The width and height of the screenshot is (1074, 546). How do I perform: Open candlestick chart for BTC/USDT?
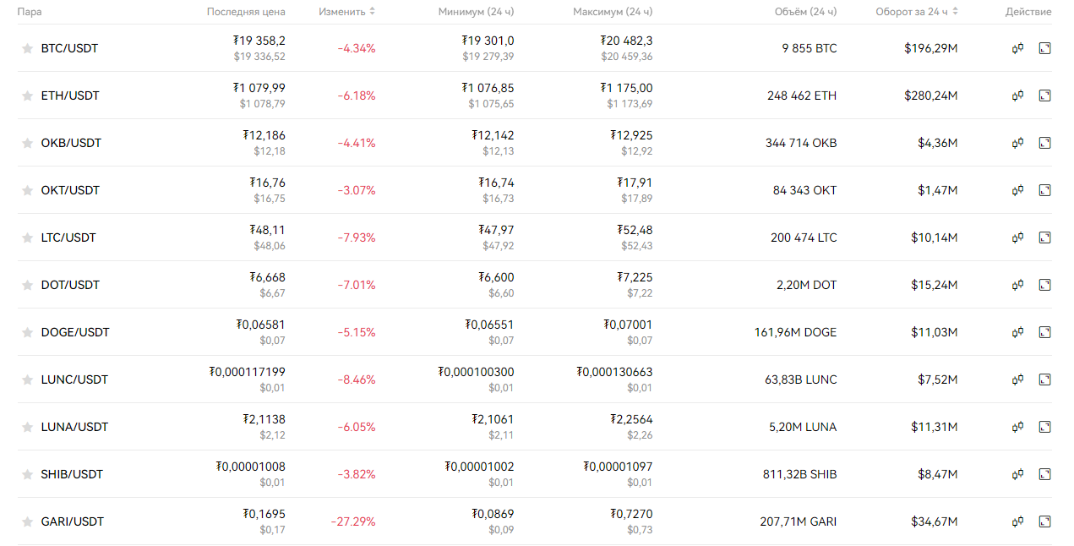(1018, 48)
